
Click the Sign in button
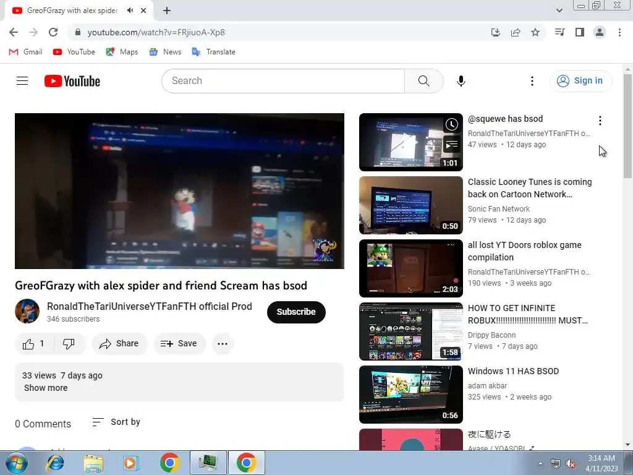tap(580, 81)
